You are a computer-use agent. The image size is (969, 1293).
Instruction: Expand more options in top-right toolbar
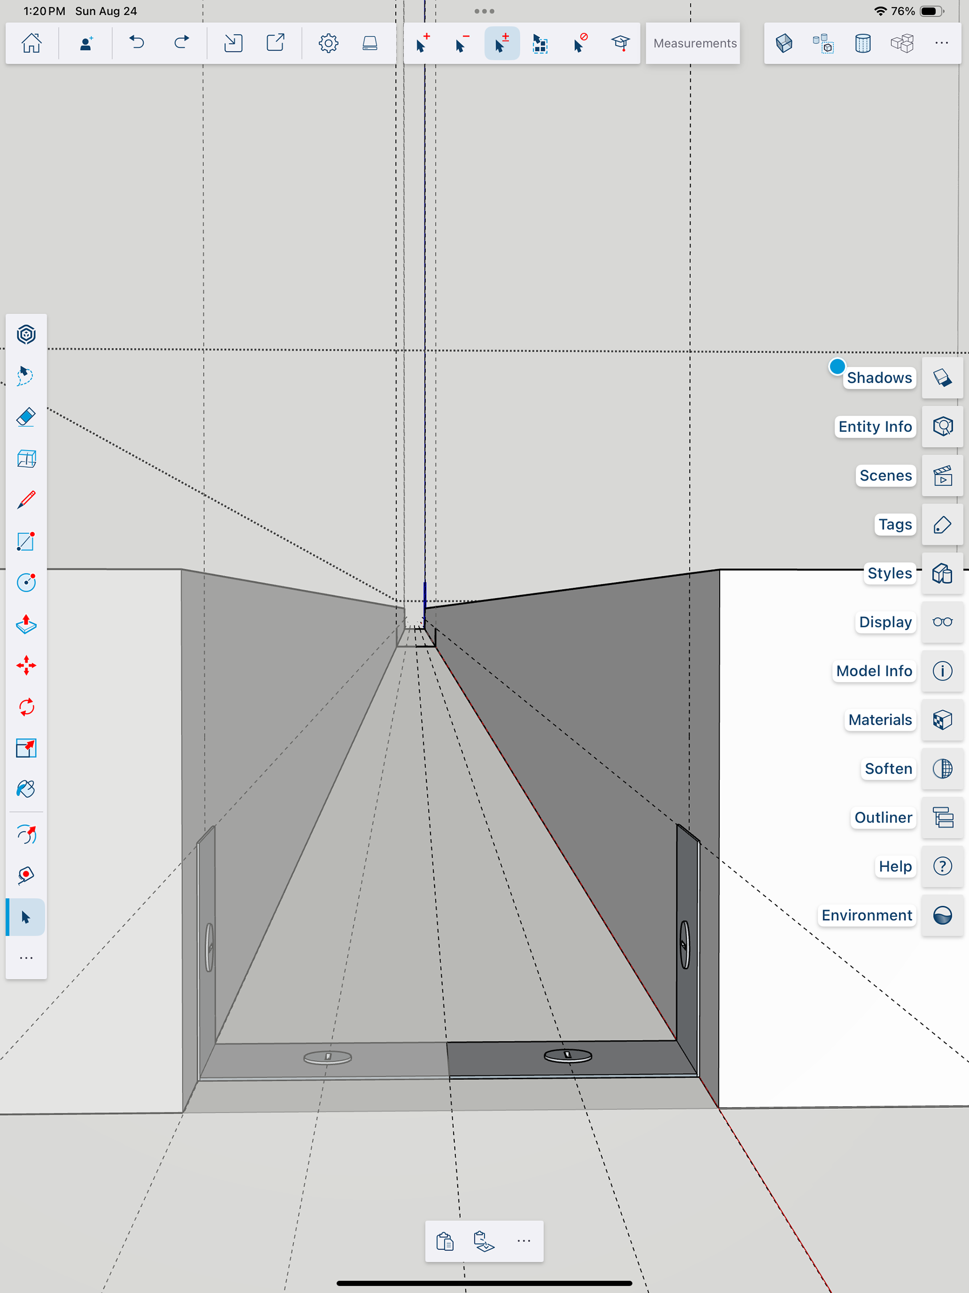point(941,42)
